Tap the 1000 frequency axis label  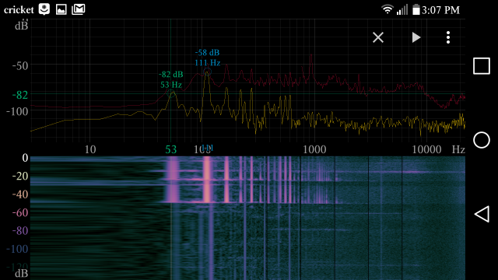click(x=314, y=149)
